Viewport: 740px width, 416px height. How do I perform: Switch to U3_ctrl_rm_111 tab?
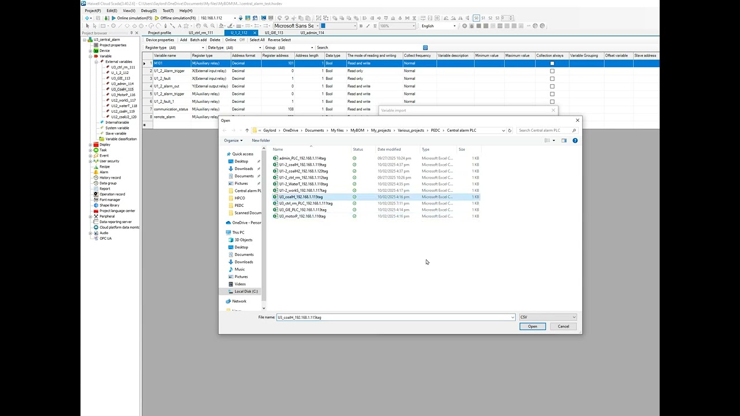(x=201, y=33)
